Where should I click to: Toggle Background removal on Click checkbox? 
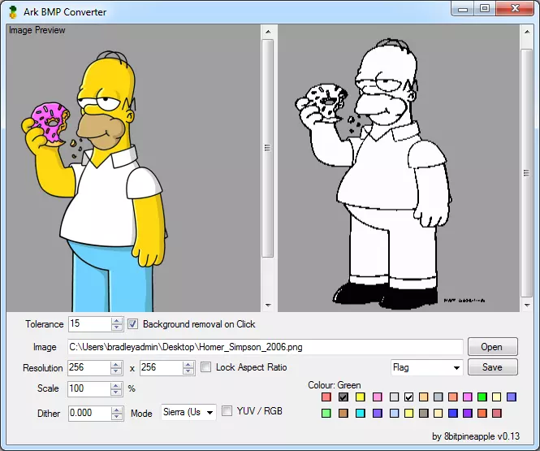tap(132, 324)
